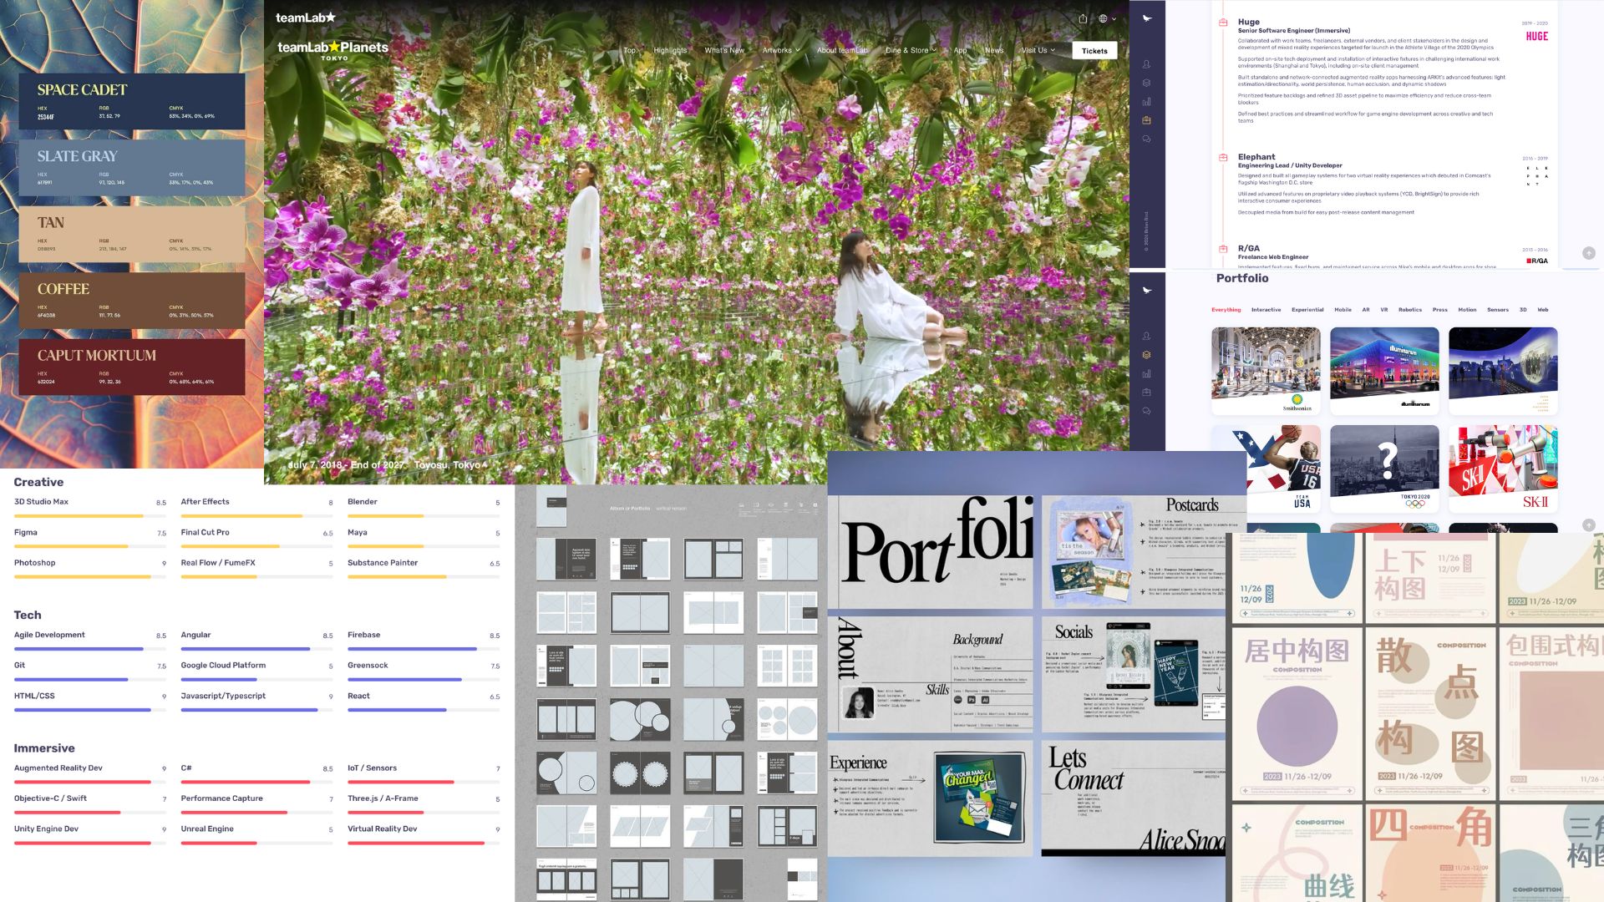Click the bird logo above the Huge resume
Viewport: 1604px width, 902px height.
(x=1147, y=18)
